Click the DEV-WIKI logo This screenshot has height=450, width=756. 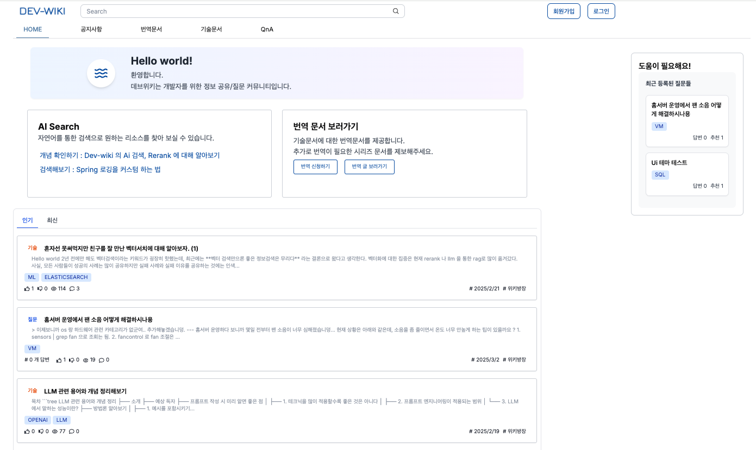tap(41, 11)
